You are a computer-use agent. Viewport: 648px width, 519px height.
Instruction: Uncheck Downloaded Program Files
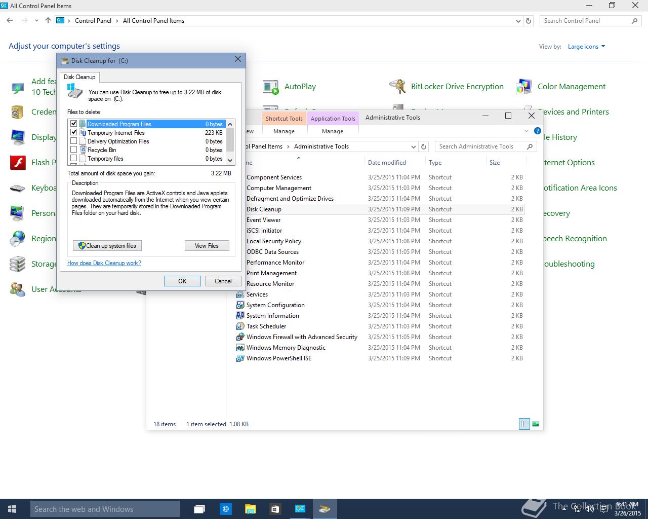(74, 124)
